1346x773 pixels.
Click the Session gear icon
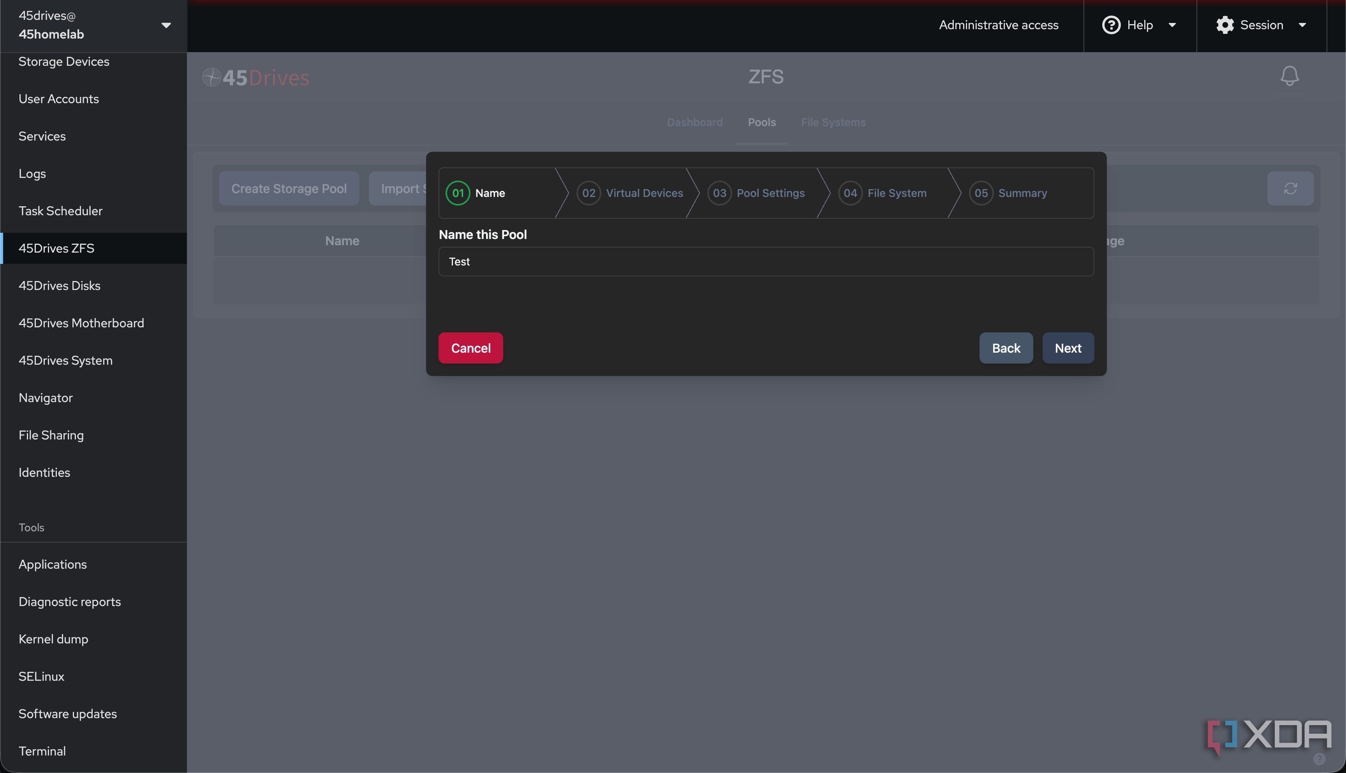1225,25
